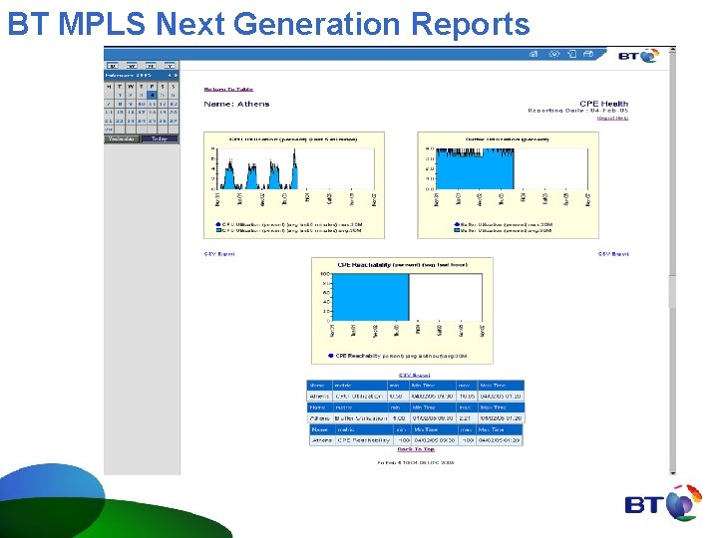Click the slide title 'BT MPLS Next Generation Reports'
This screenshot has width=718, height=538.
click(x=269, y=23)
